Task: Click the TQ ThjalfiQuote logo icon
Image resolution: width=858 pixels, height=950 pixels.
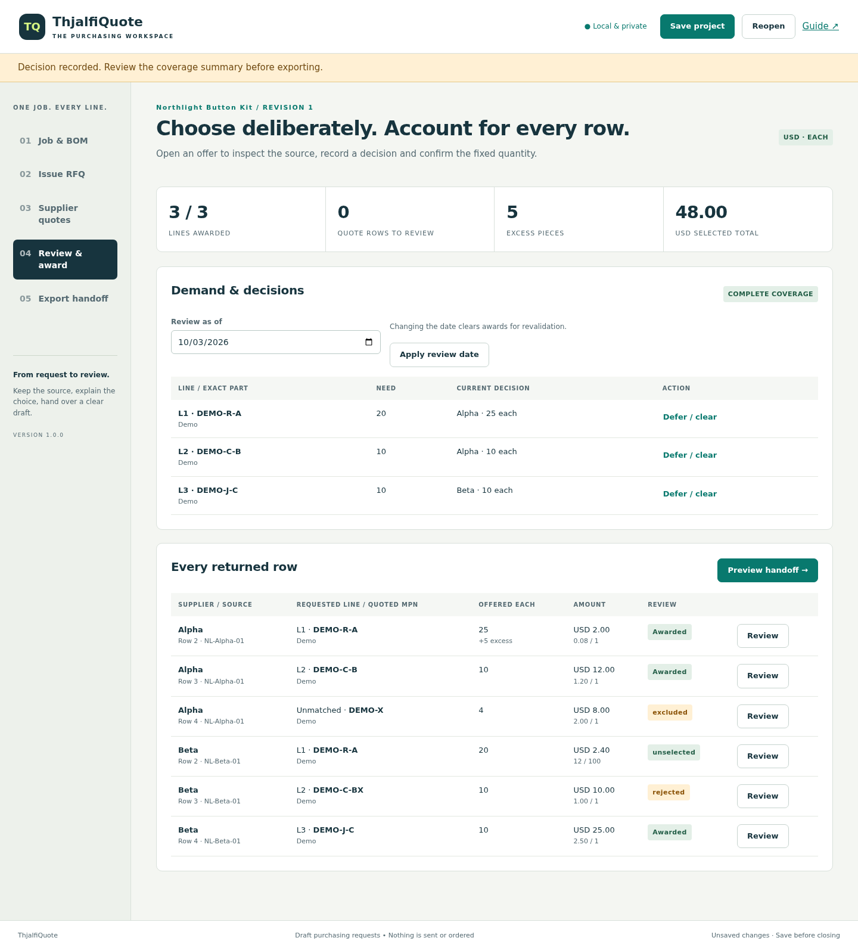Action: [32, 27]
